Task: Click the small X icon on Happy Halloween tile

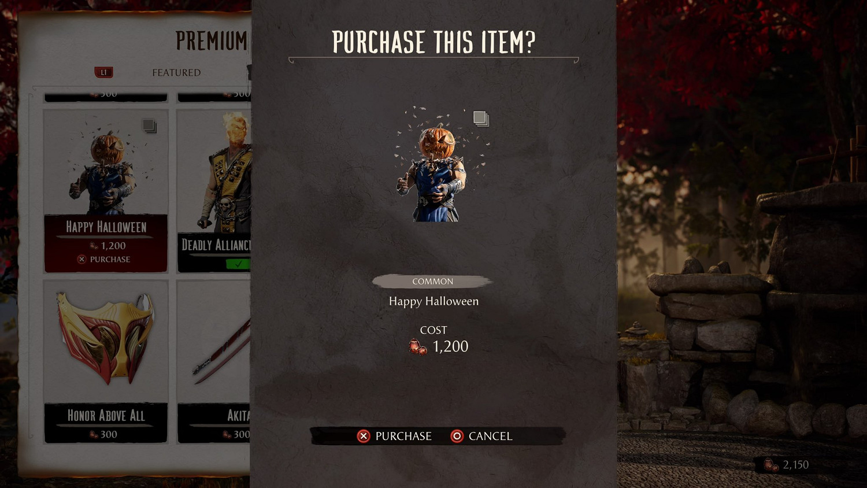Action: [x=81, y=259]
